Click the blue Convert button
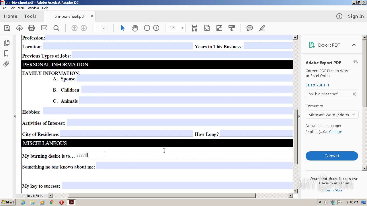This screenshot has height=206, width=367. [332, 156]
